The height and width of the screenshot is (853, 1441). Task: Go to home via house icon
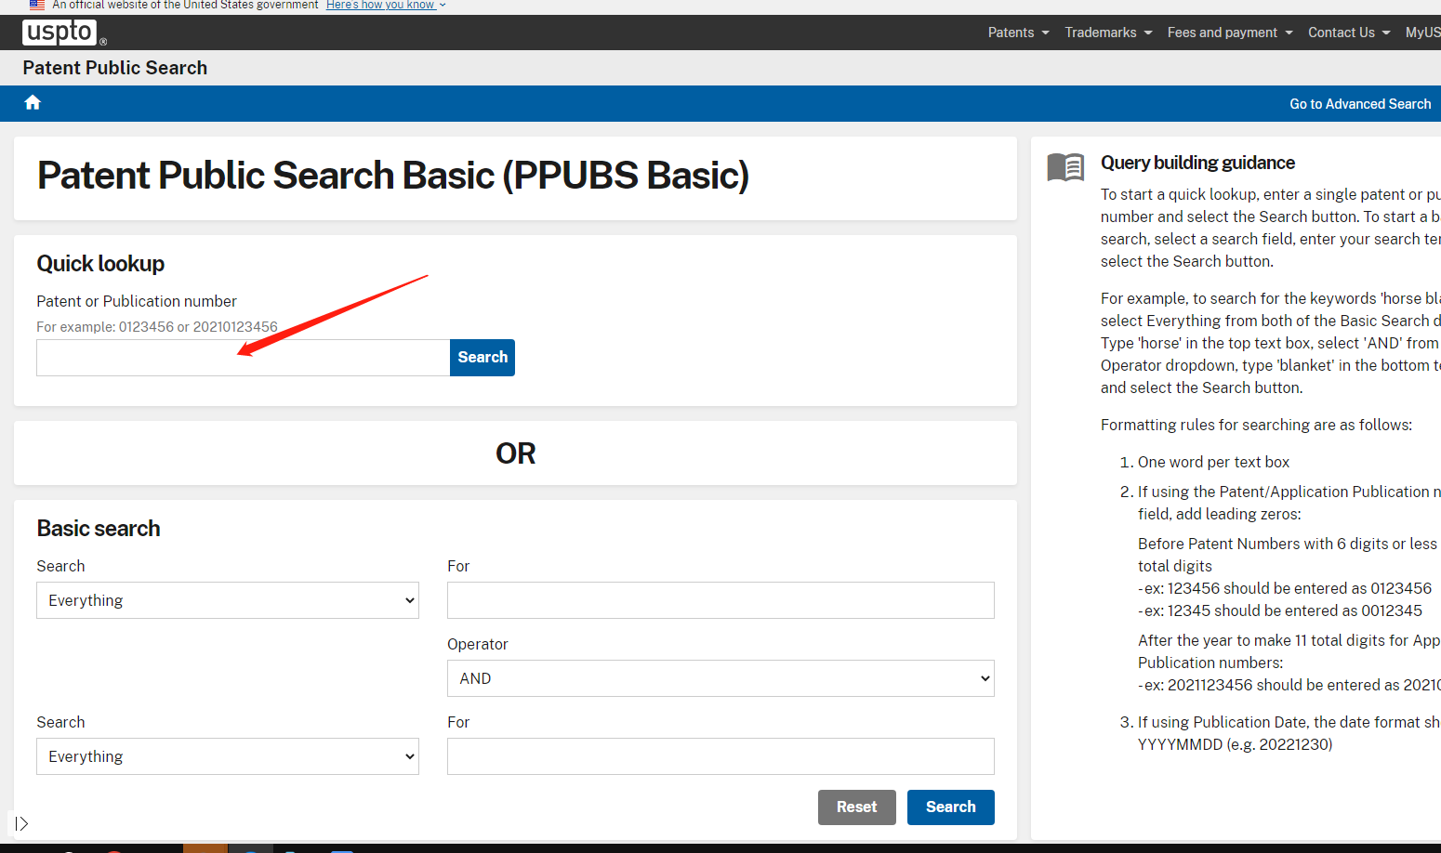click(x=33, y=102)
